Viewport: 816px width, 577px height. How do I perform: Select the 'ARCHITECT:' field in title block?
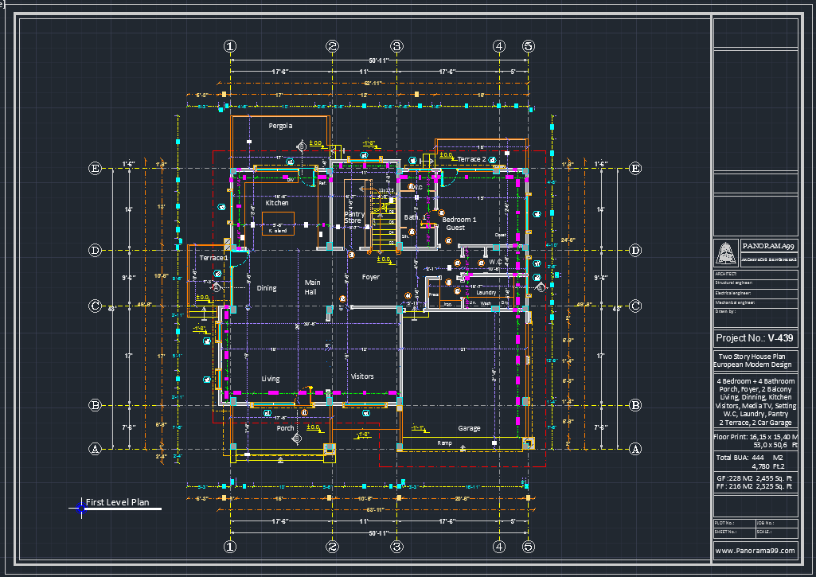point(755,274)
